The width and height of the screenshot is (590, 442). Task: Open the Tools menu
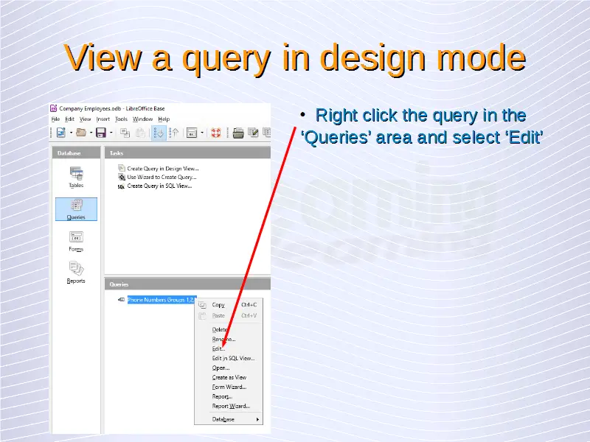(x=121, y=119)
